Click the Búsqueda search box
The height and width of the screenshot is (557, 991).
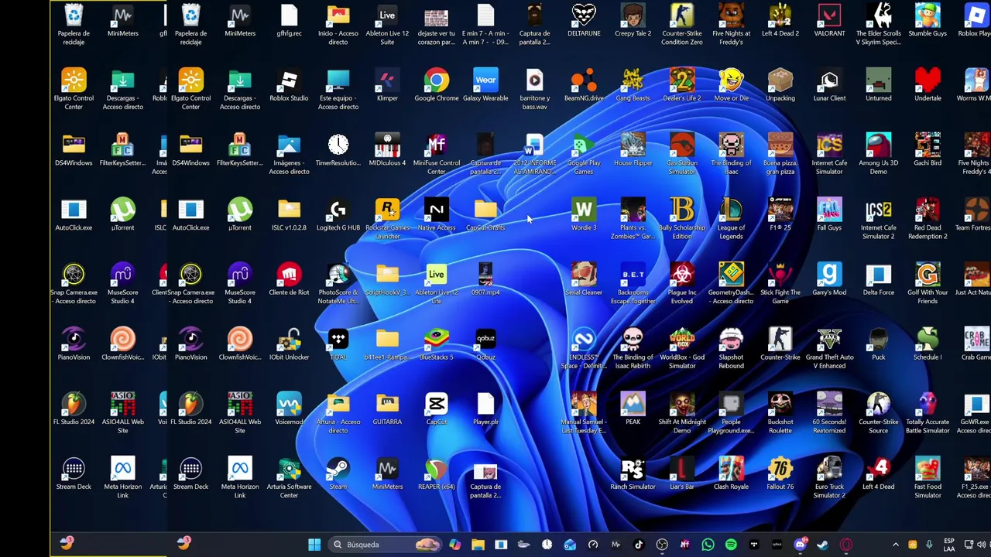(384, 545)
